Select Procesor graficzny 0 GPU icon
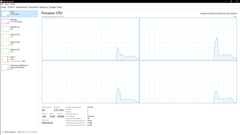 tap(6, 67)
